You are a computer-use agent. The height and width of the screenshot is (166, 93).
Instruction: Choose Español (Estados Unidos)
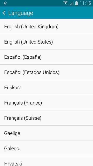47,72
